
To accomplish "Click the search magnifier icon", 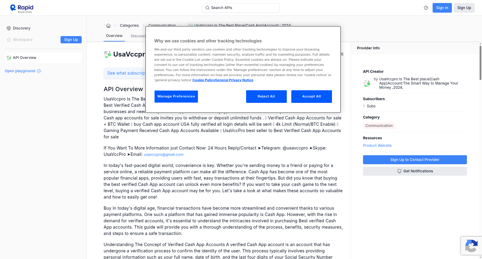I will pyautogui.click(x=207, y=8).
